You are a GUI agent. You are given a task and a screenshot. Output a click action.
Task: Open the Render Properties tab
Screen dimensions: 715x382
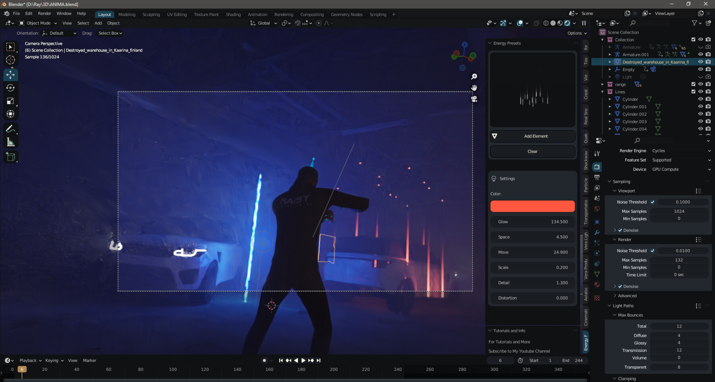pos(597,167)
